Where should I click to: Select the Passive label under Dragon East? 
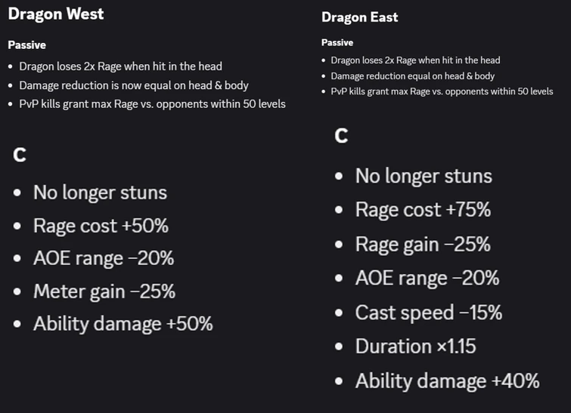click(x=337, y=43)
